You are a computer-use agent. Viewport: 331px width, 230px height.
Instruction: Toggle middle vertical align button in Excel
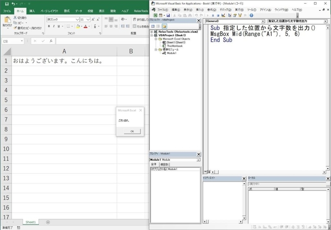point(111,19)
